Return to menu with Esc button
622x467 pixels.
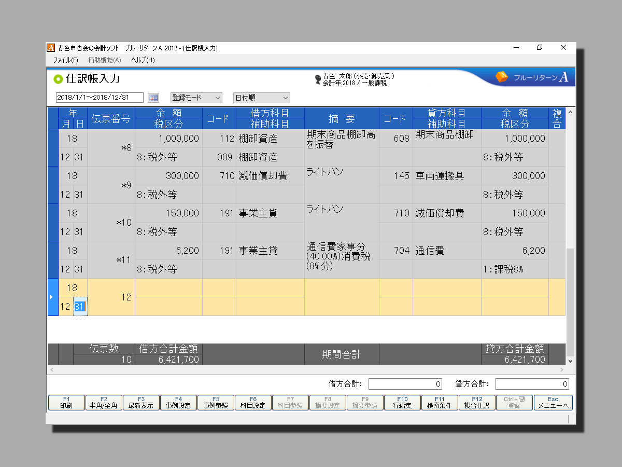pos(553,403)
